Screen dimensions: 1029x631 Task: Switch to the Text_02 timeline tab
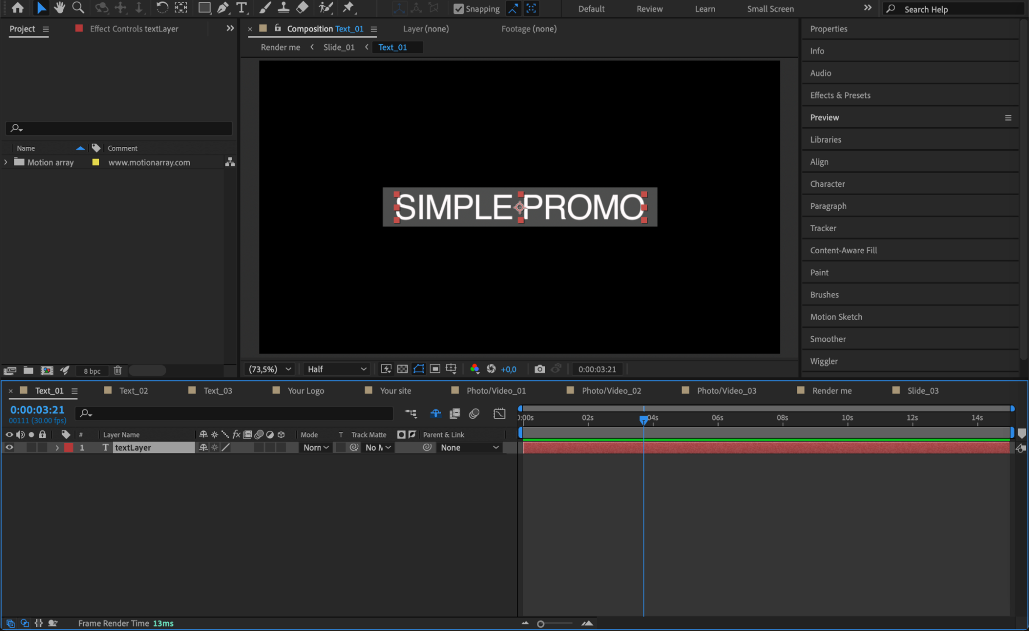pos(133,391)
